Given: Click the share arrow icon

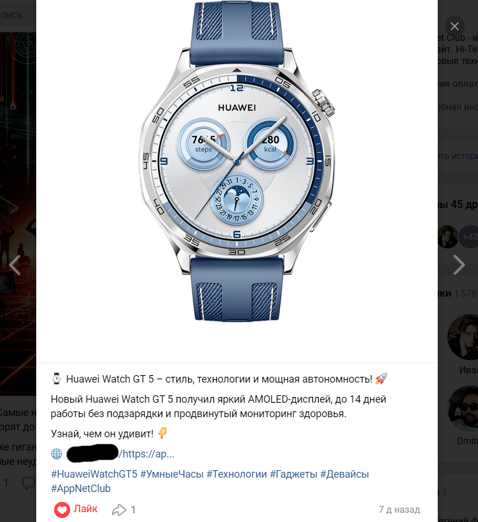Looking at the screenshot, I should click(x=119, y=510).
